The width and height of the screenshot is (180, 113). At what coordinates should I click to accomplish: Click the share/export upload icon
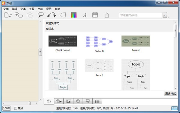click(x=107, y=15)
